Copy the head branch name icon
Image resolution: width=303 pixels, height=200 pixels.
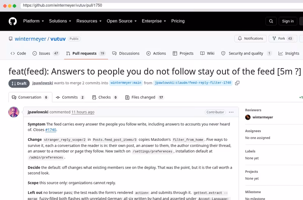pyautogui.click(x=237, y=83)
